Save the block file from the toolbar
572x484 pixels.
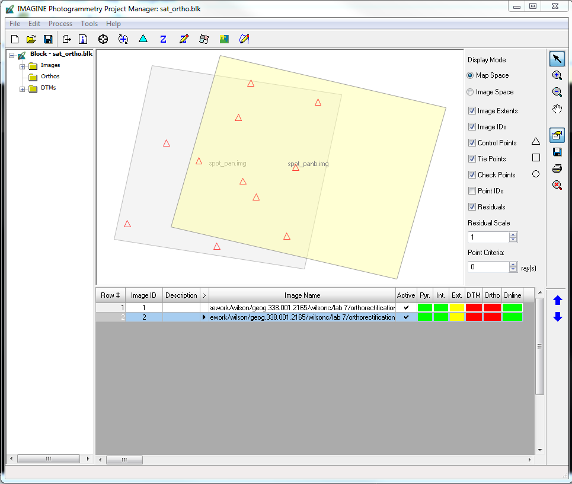48,39
